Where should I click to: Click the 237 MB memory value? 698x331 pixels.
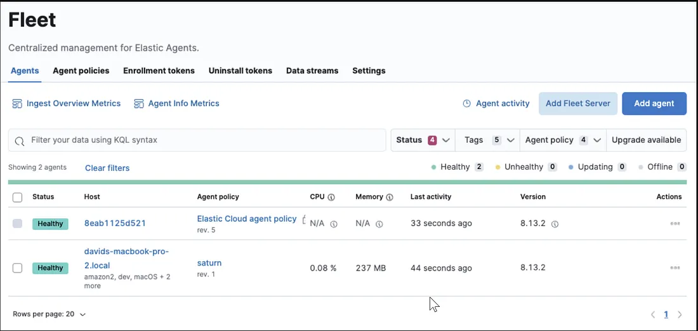point(371,267)
